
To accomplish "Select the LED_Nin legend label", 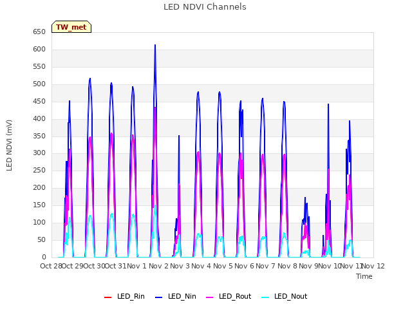I will [182, 296].
